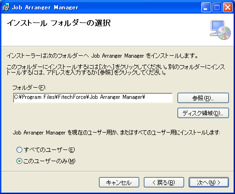This screenshot has width=235, height=194.
Task: Close the installer with the red X
Action: tap(228, 7)
